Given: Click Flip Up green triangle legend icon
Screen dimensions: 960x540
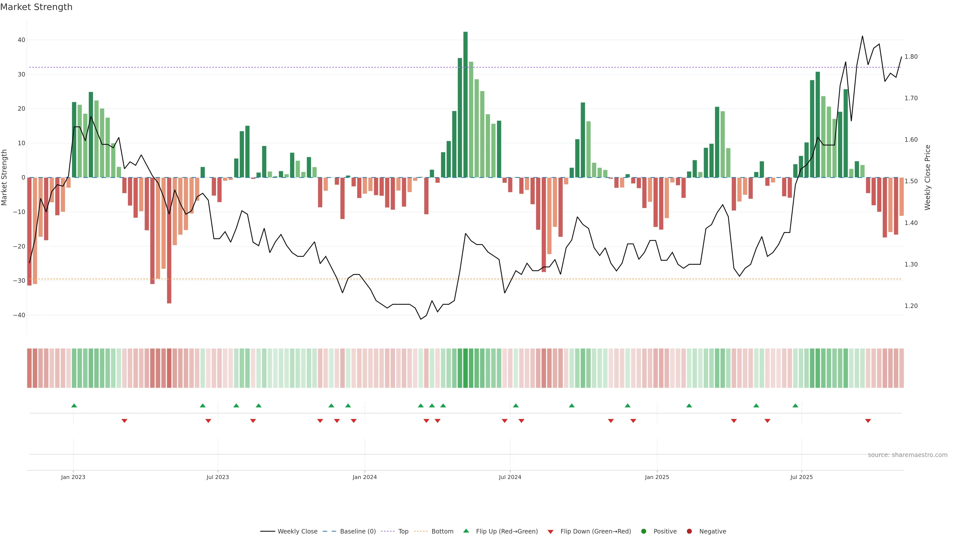Looking at the screenshot, I should 466,531.
